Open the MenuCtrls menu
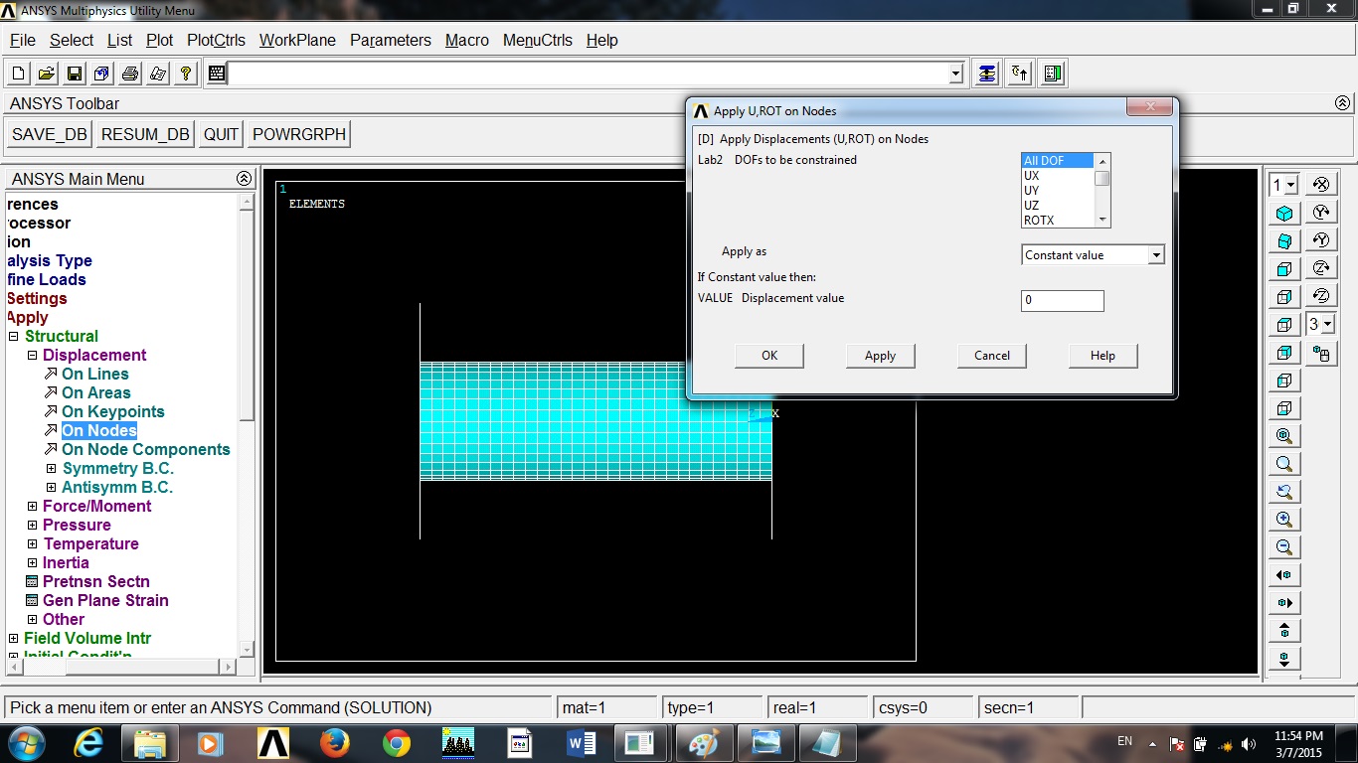1358x763 pixels. 538,40
